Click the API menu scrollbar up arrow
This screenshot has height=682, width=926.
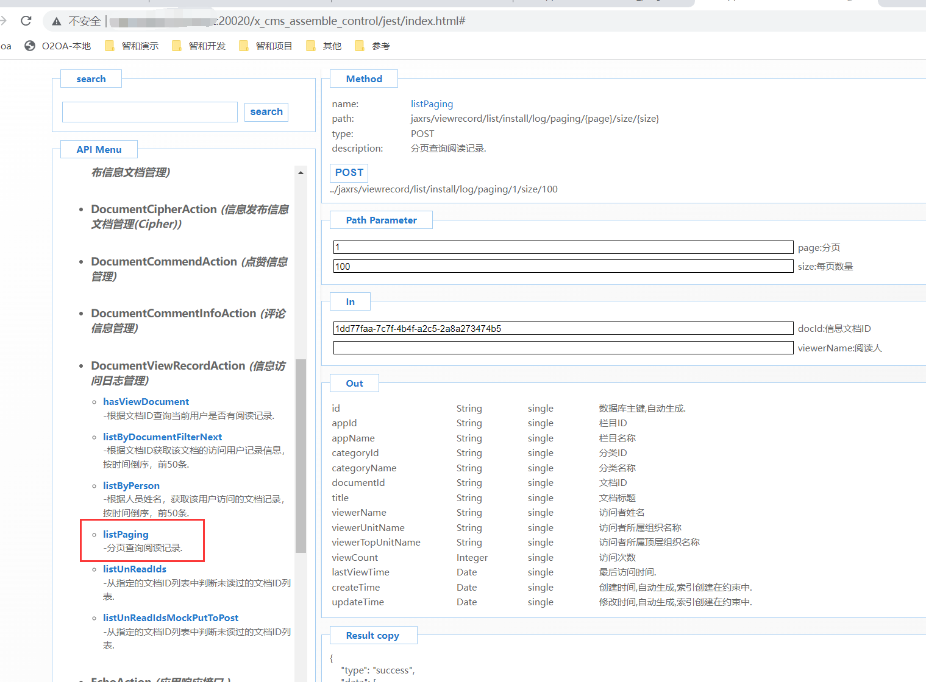[x=301, y=173]
